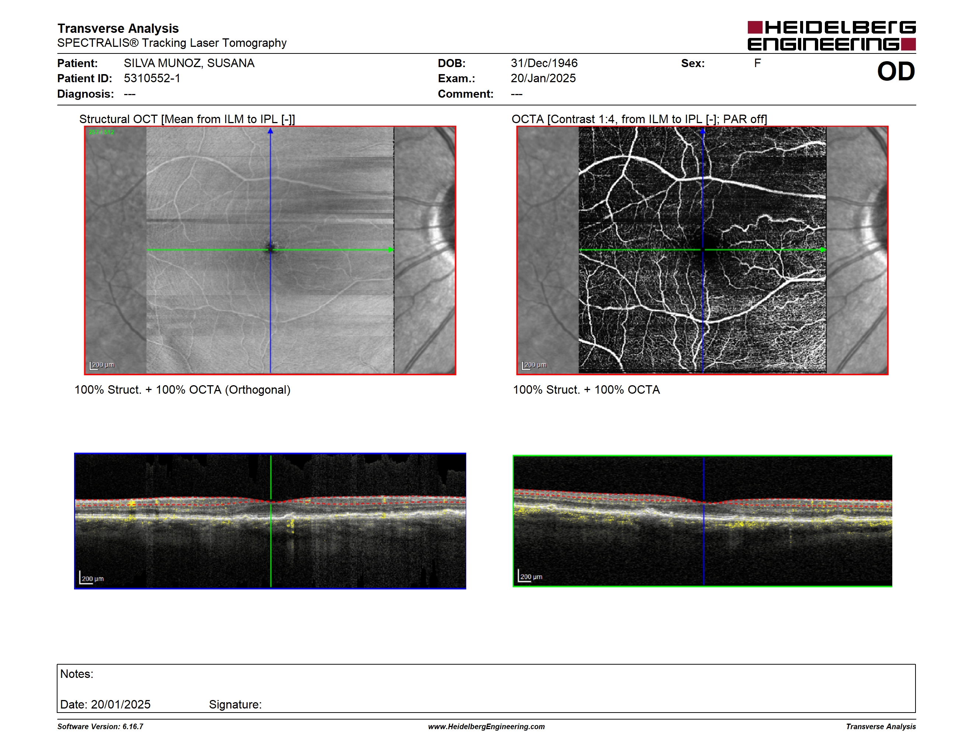Click the www.HeidelbergEngineering.com link
973x752 pixels.
tap(486, 726)
